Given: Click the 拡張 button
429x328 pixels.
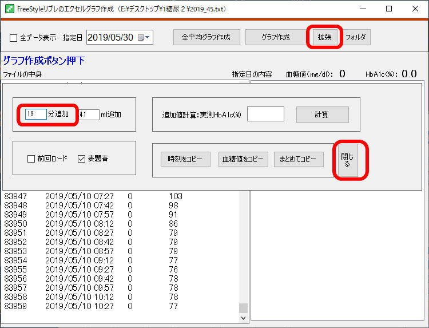Looking at the screenshot, I should click(325, 37).
